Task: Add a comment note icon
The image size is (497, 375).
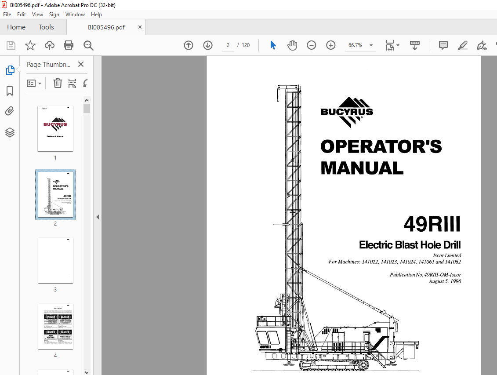Action: pyautogui.click(x=443, y=45)
